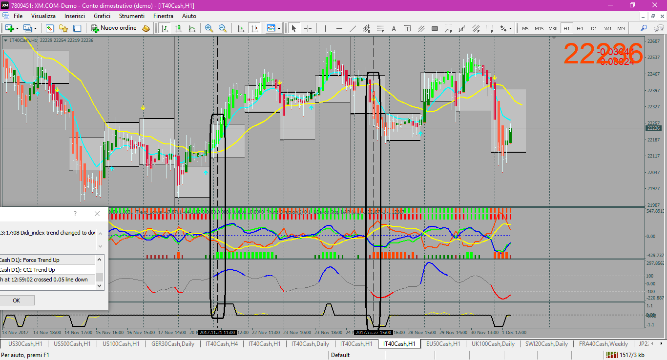
Task: Switch to EU50Cash,H1 chart tab
Action: click(443, 344)
